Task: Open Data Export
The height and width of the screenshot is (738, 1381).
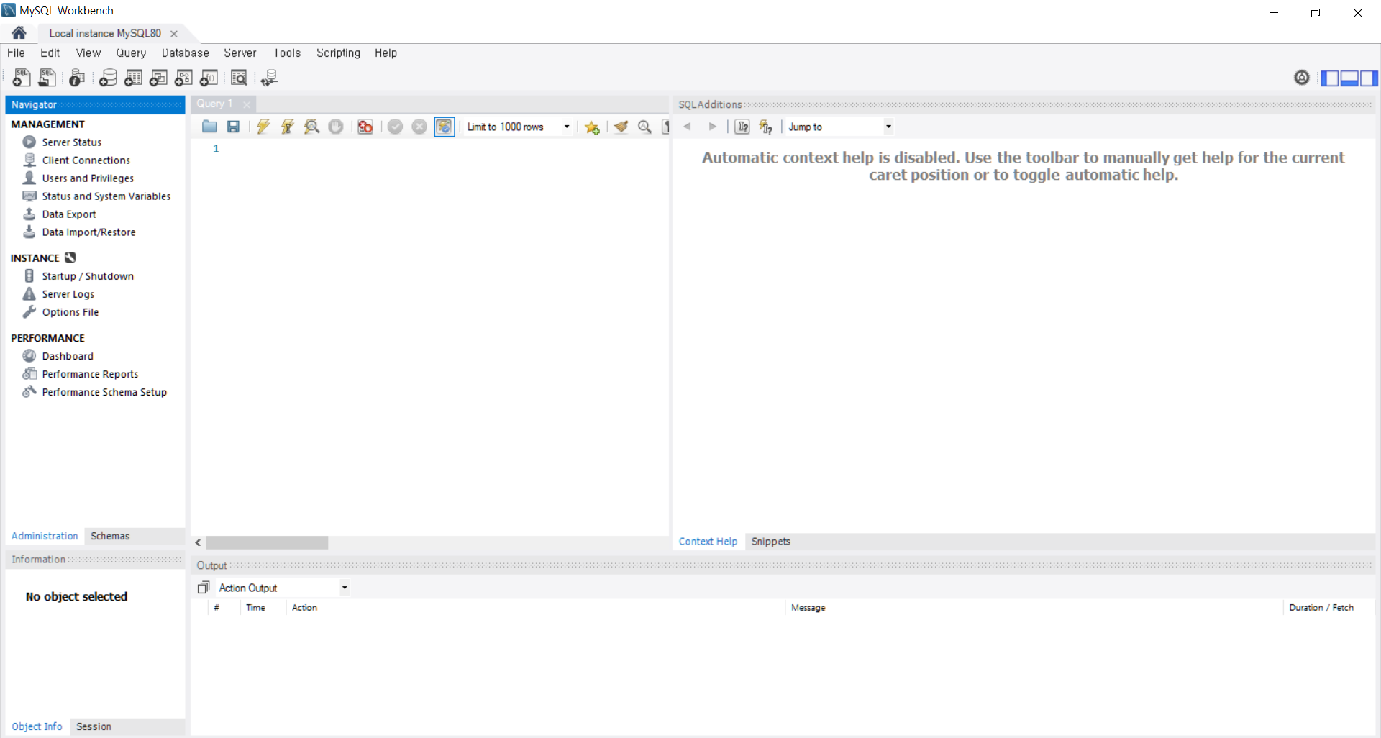Action: coord(69,214)
